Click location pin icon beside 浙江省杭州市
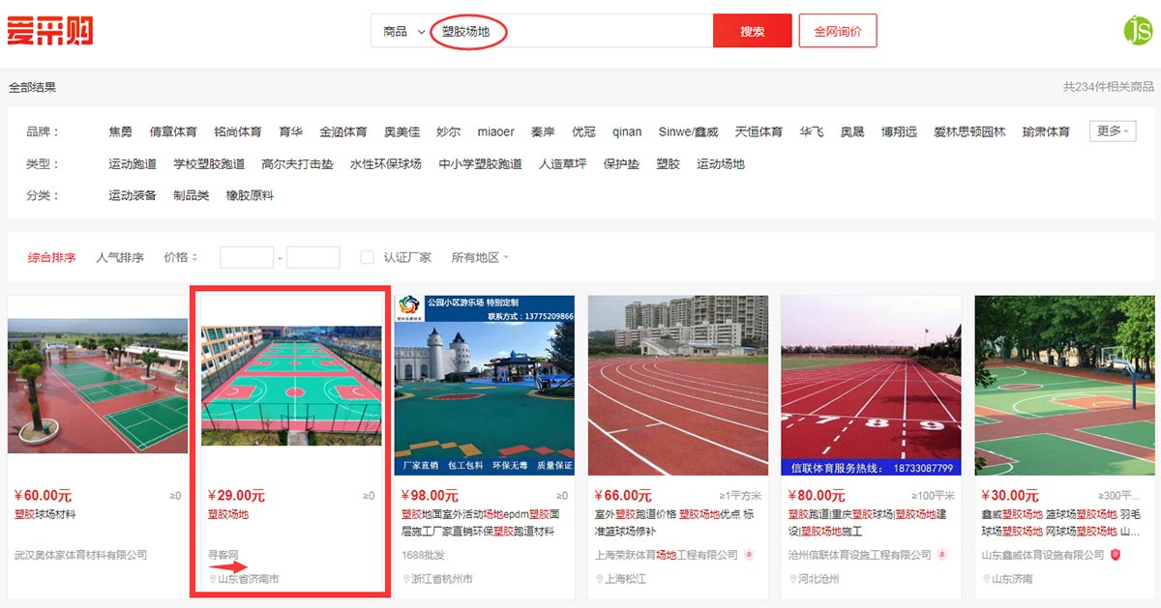The width and height of the screenshot is (1161, 608). click(x=406, y=579)
